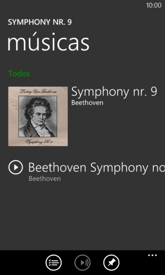Image resolution: width=165 pixels, height=275 pixels.
Task: Click Beethoven's portrait drawing on the cover
Action: point(38,117)
